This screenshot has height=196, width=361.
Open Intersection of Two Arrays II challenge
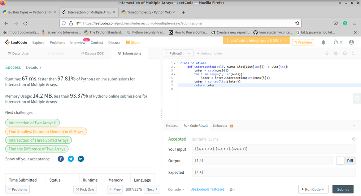pos(32,123)
